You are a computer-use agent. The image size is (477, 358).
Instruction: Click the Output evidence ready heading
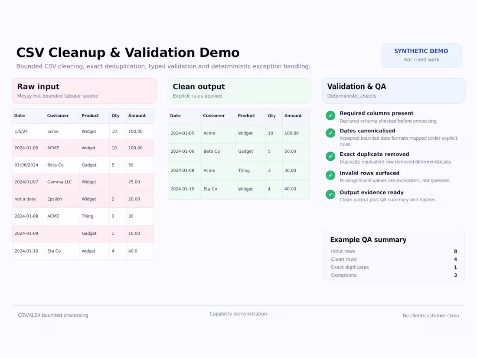point(372,192)
